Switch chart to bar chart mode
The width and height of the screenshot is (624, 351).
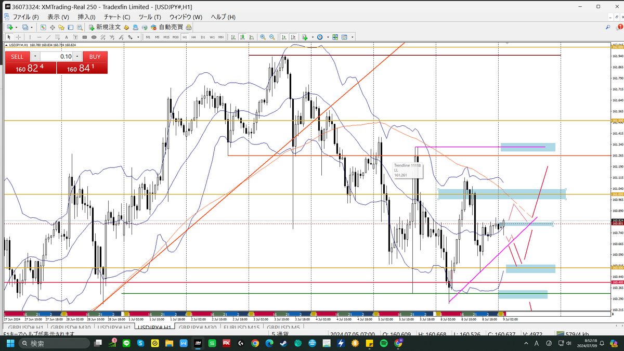point(233,37)
